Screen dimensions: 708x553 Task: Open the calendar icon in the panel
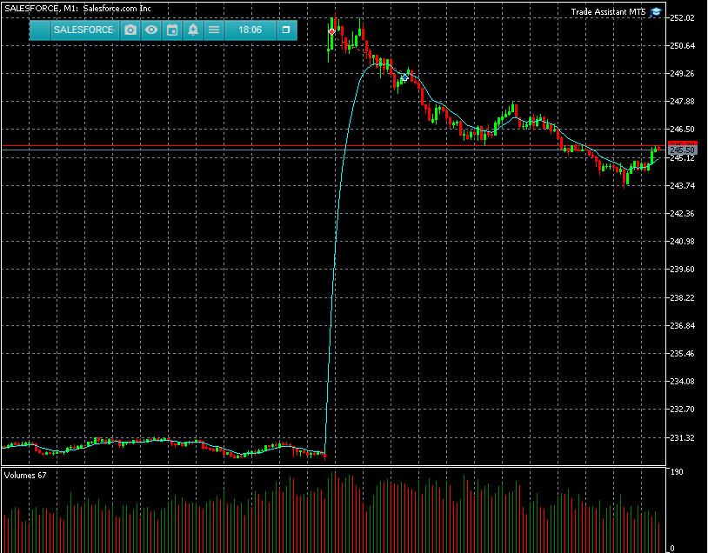click(172, 30)
